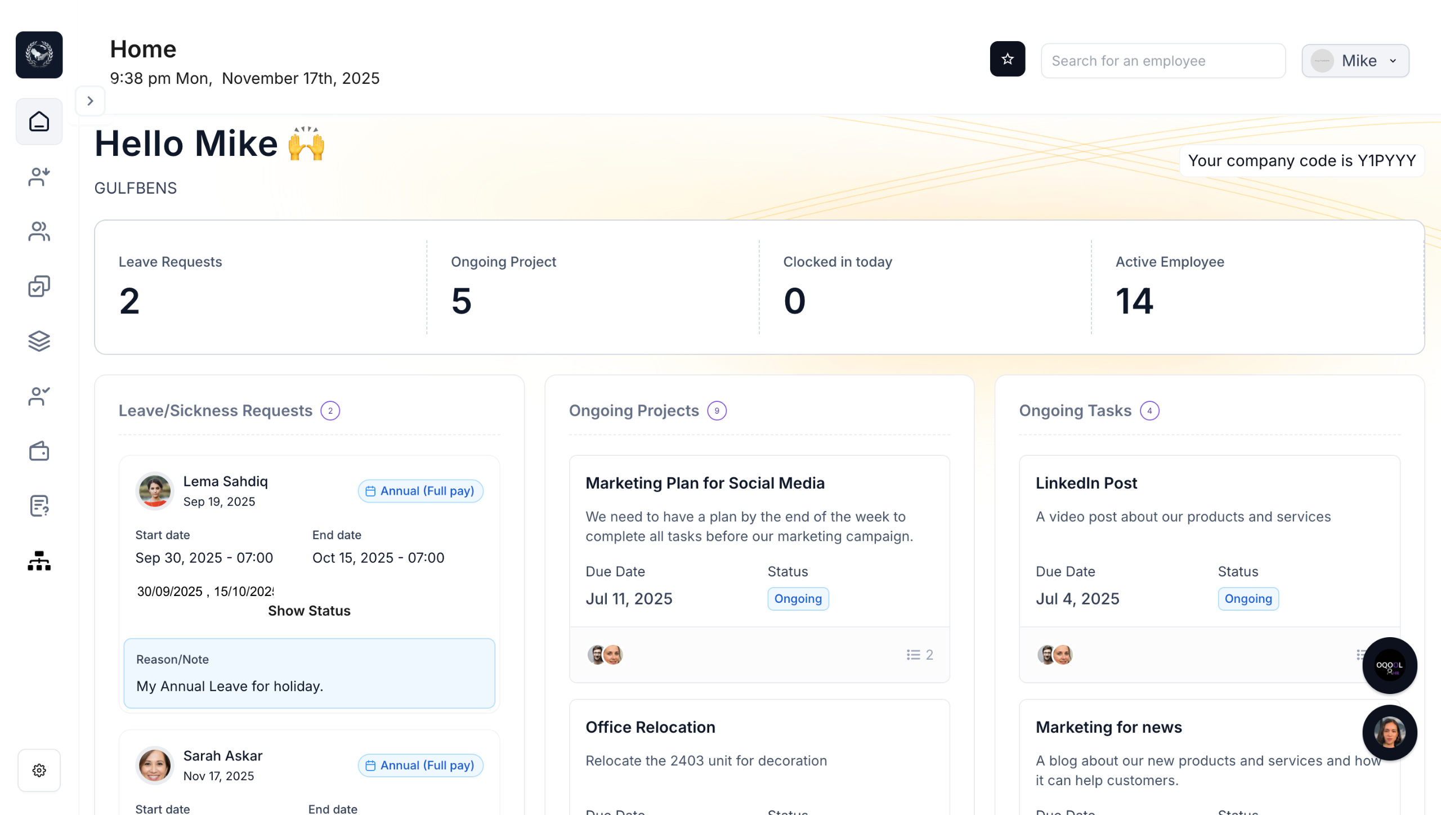Expand the sidebar with chevron arrow

90,101
